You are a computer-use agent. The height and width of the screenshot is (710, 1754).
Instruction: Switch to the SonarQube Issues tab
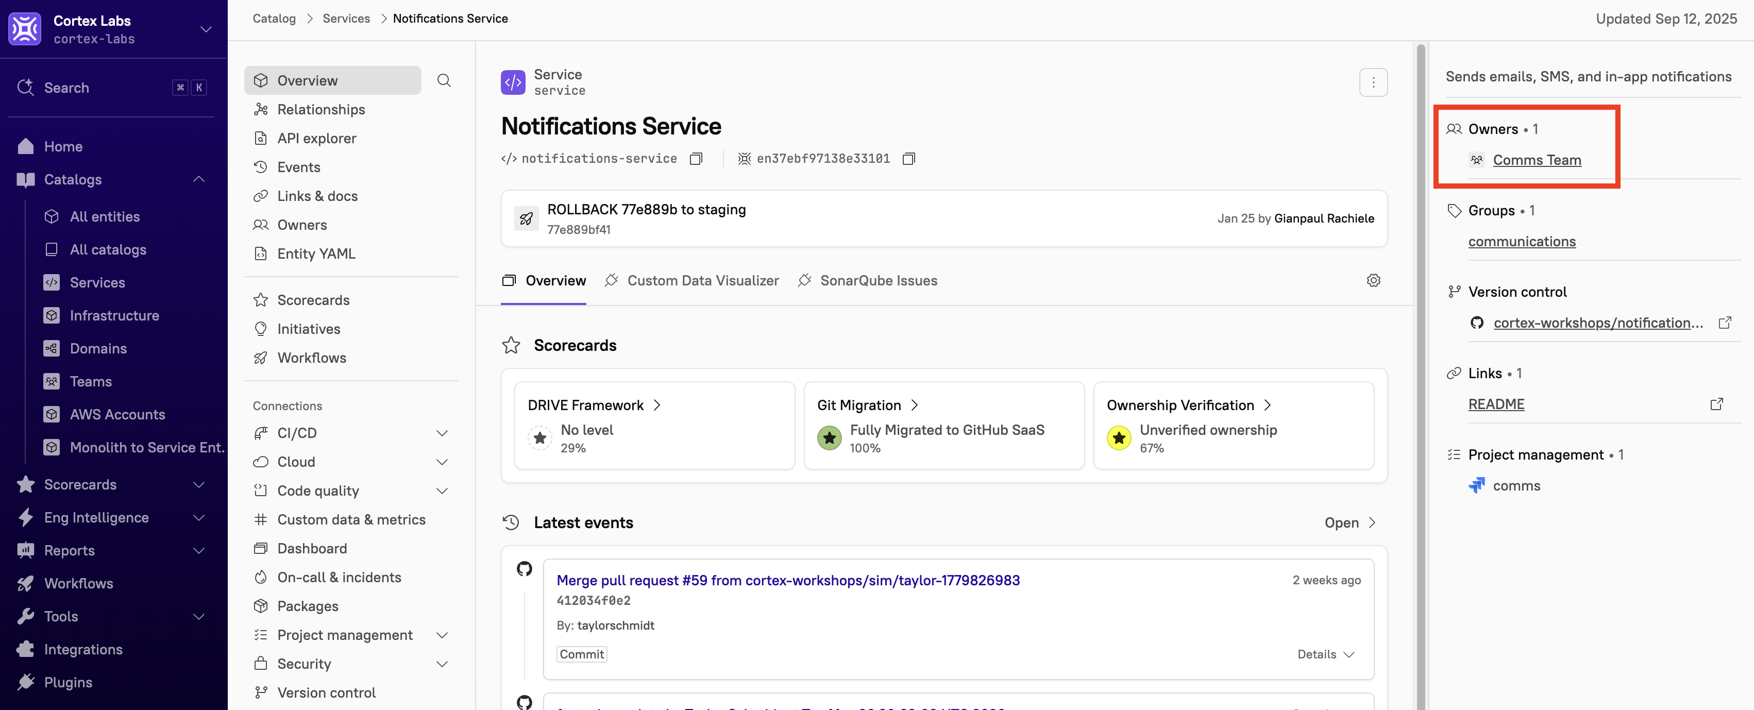[x=868, y=280]
